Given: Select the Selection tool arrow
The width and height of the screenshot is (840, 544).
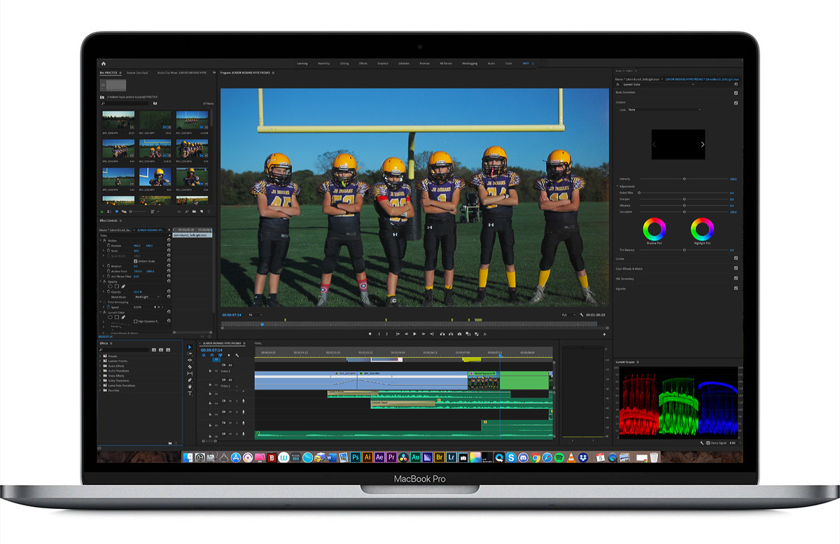Looking at the screenshot, I should [x=190, y=347].
